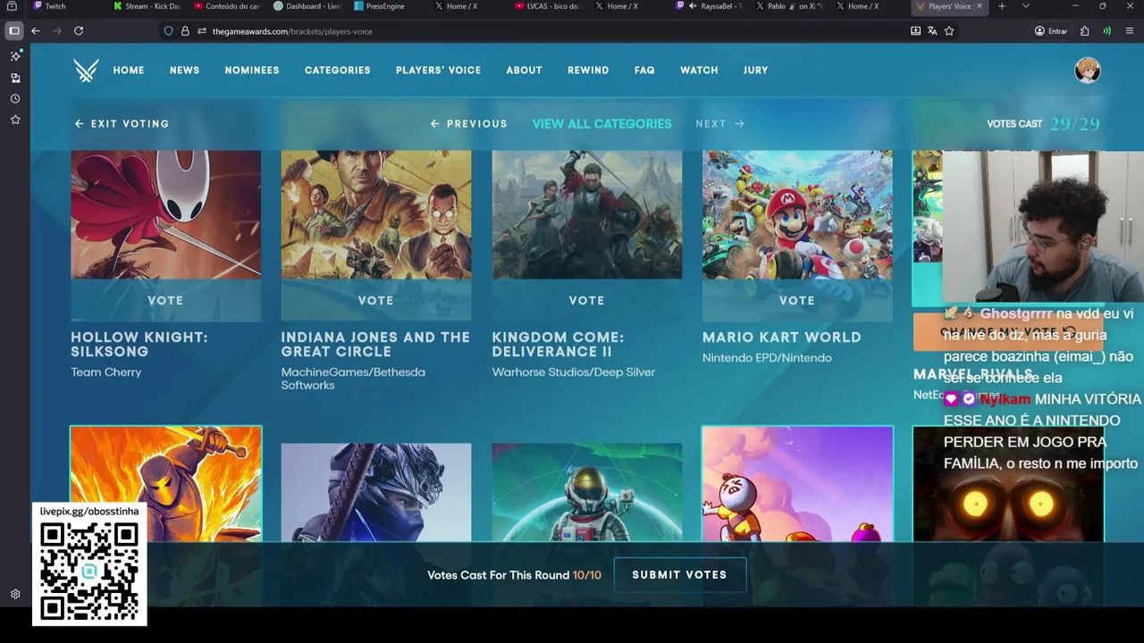Open synced tabs sidebar icon
1144x643 pixels.
click(x=15, y=78)
